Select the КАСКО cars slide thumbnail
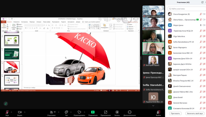Image resolution: width=206 pixels, height=117 pixels. point(12,67)
